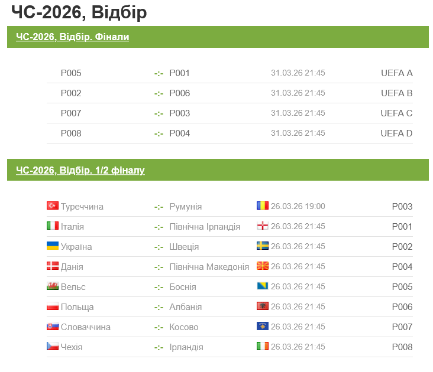Image resolution: width=433 pixels, height=372 pixels.
Task: Select the Північна Ірландія team name
Action: [x=205, y=227]
